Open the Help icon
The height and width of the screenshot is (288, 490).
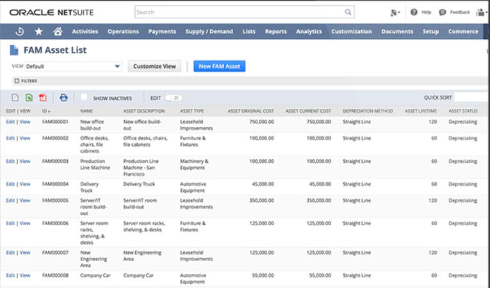pos(414,12)
